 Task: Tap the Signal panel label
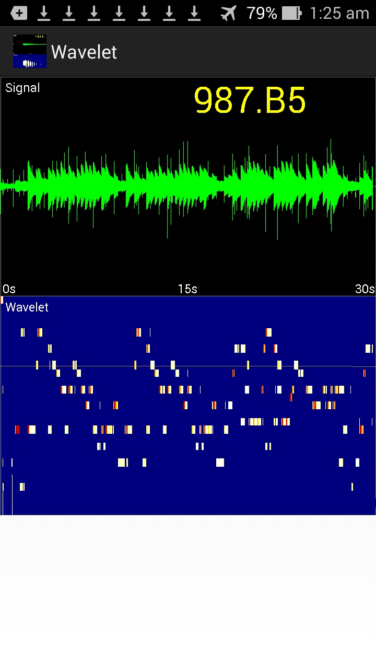pos(22,88)
